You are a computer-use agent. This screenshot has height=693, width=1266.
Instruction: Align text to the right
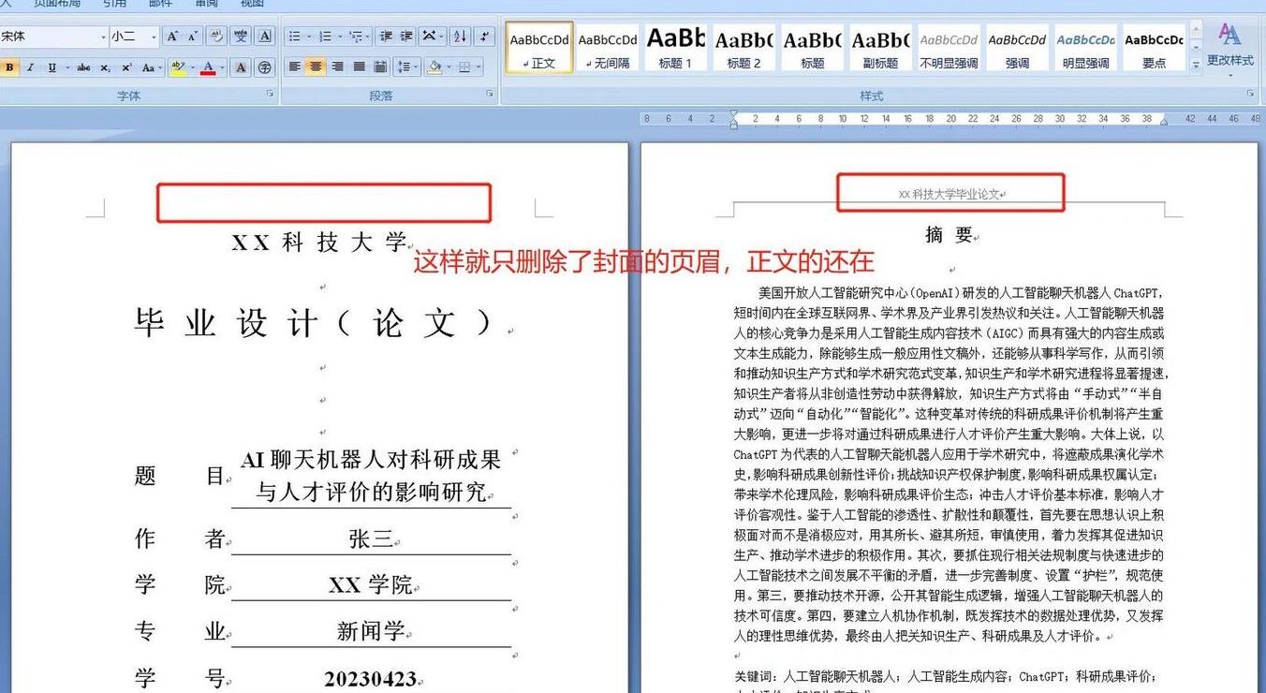336,67
